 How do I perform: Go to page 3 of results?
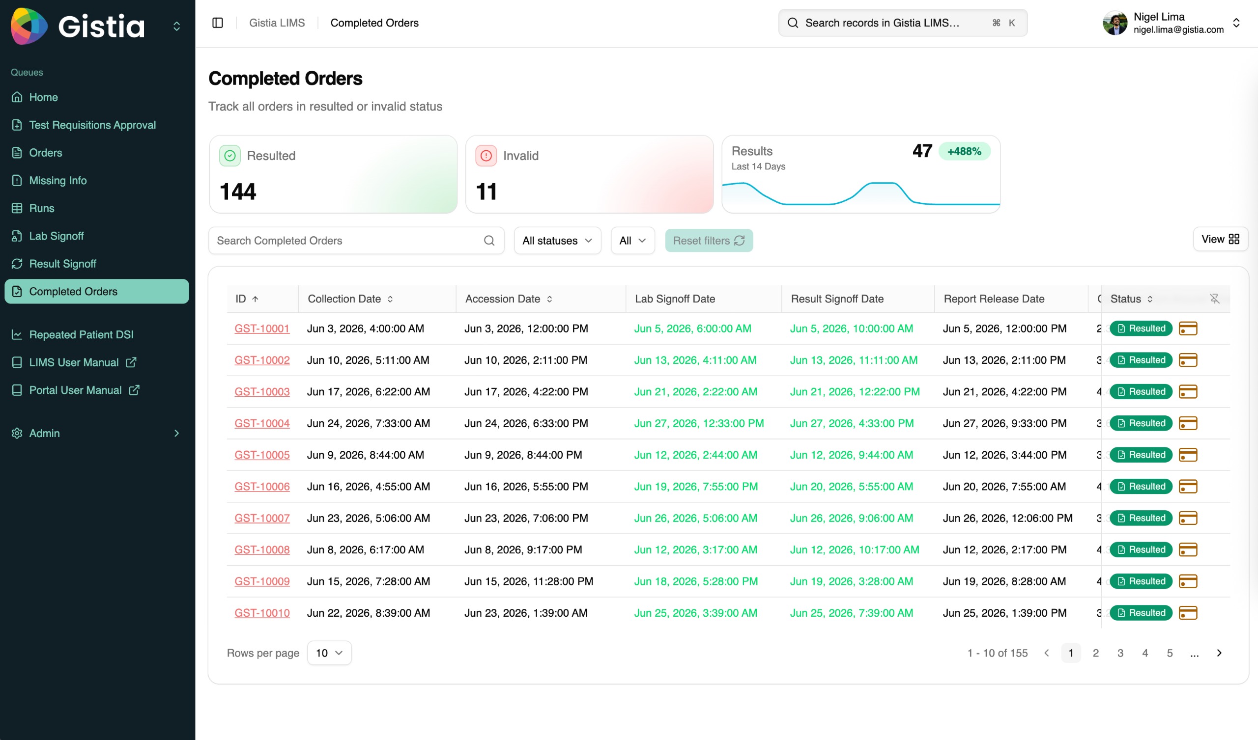click(x=1120, y=653)
